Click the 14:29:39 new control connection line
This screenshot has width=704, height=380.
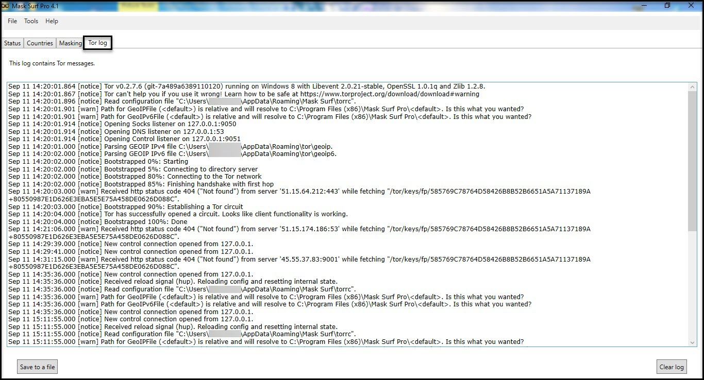point(131,244)
